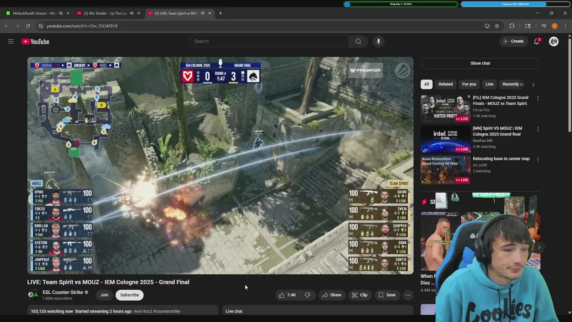The width and height of the screenshot is (572, 322).
Task: View site information icon in address bar
Action: coord(40,26)
